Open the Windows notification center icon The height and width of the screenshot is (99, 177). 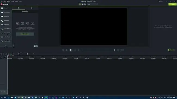click(174, 98)
